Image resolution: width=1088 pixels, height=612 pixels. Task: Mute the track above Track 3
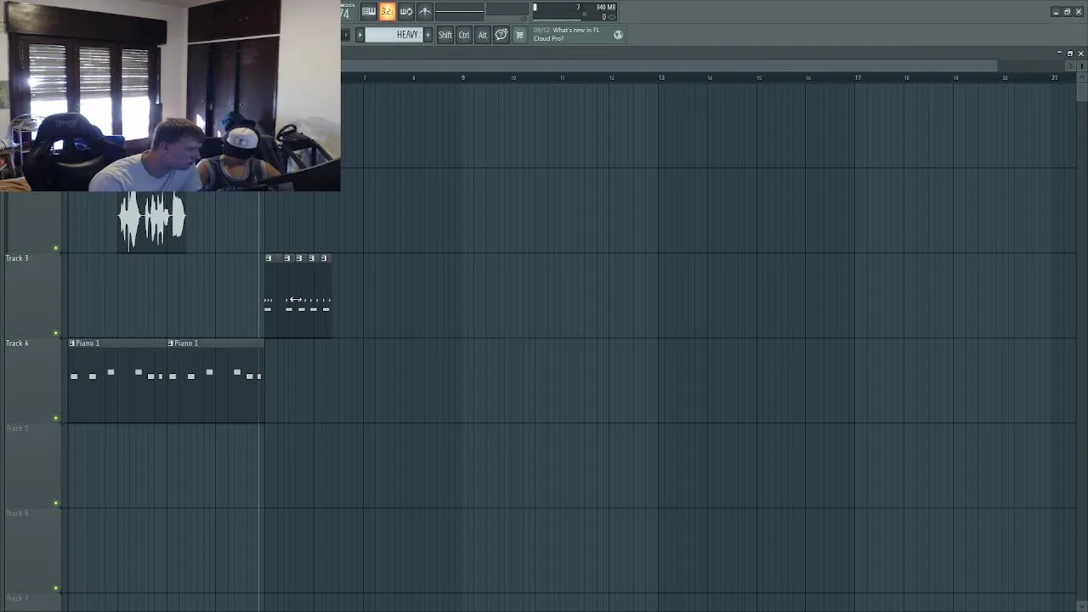coord(56,248)
